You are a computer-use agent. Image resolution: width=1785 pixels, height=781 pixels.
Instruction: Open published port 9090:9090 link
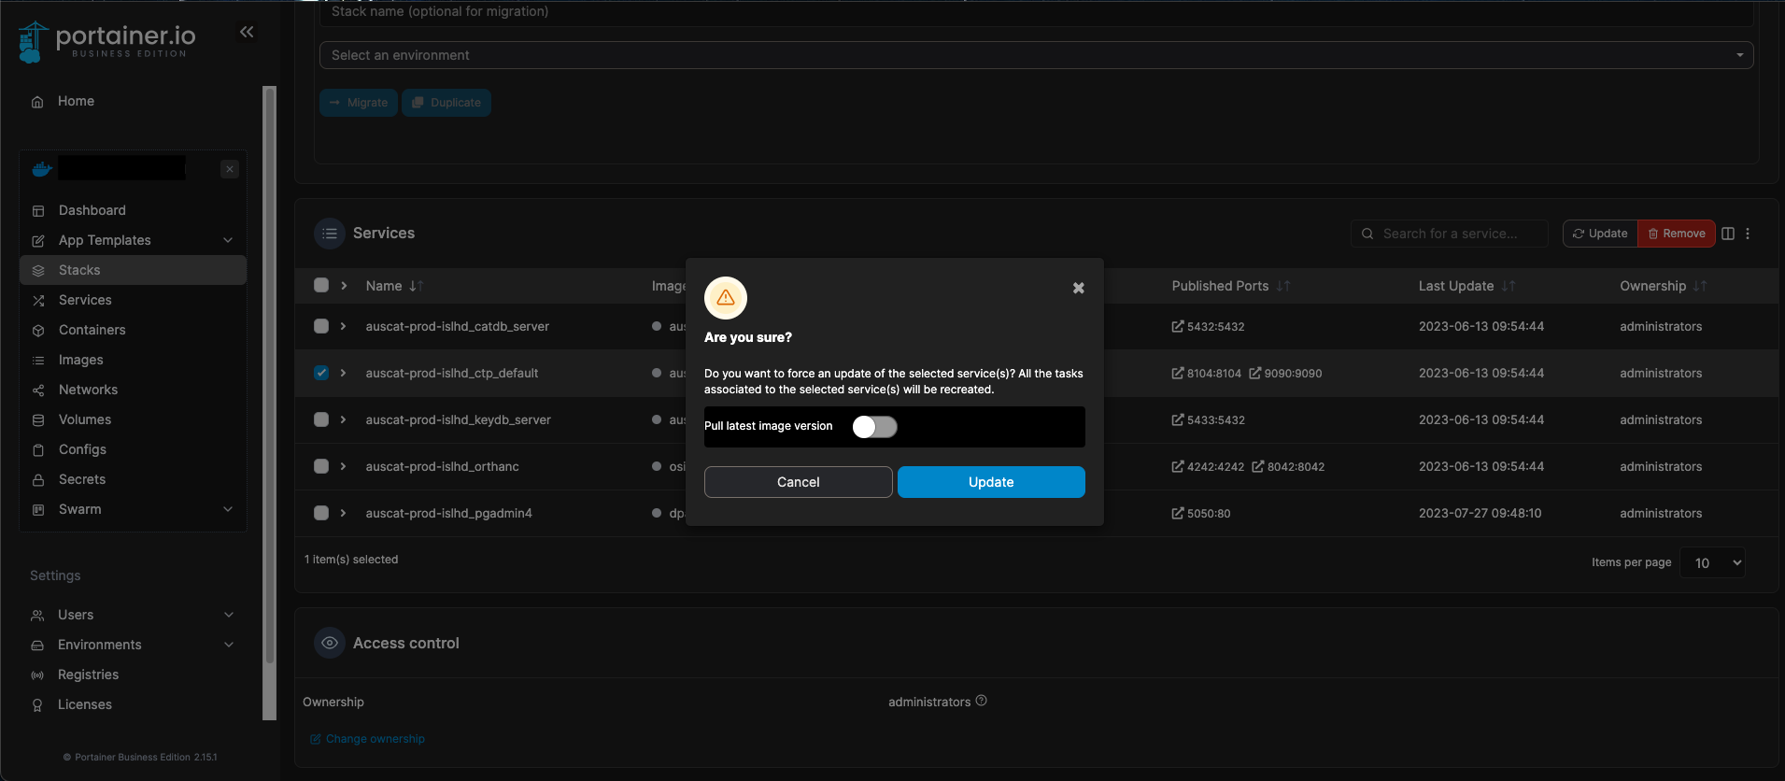pyautogui.click(x=1285, y=374)
